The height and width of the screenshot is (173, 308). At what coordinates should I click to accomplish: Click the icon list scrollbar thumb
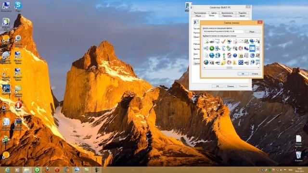coord(229,68)
